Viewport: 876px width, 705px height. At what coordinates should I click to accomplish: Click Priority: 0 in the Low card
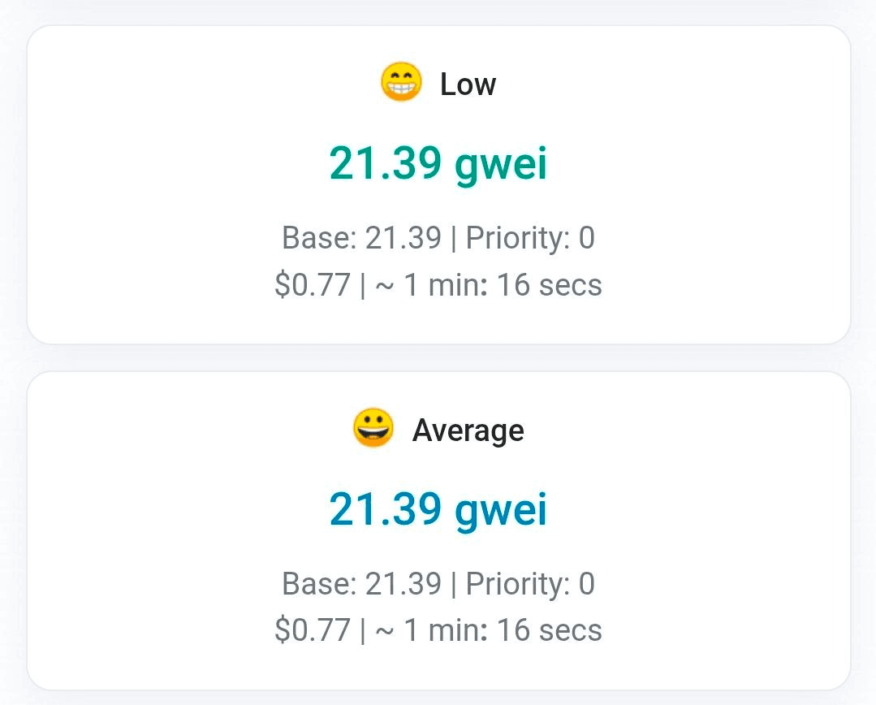[x=530, y=238]
